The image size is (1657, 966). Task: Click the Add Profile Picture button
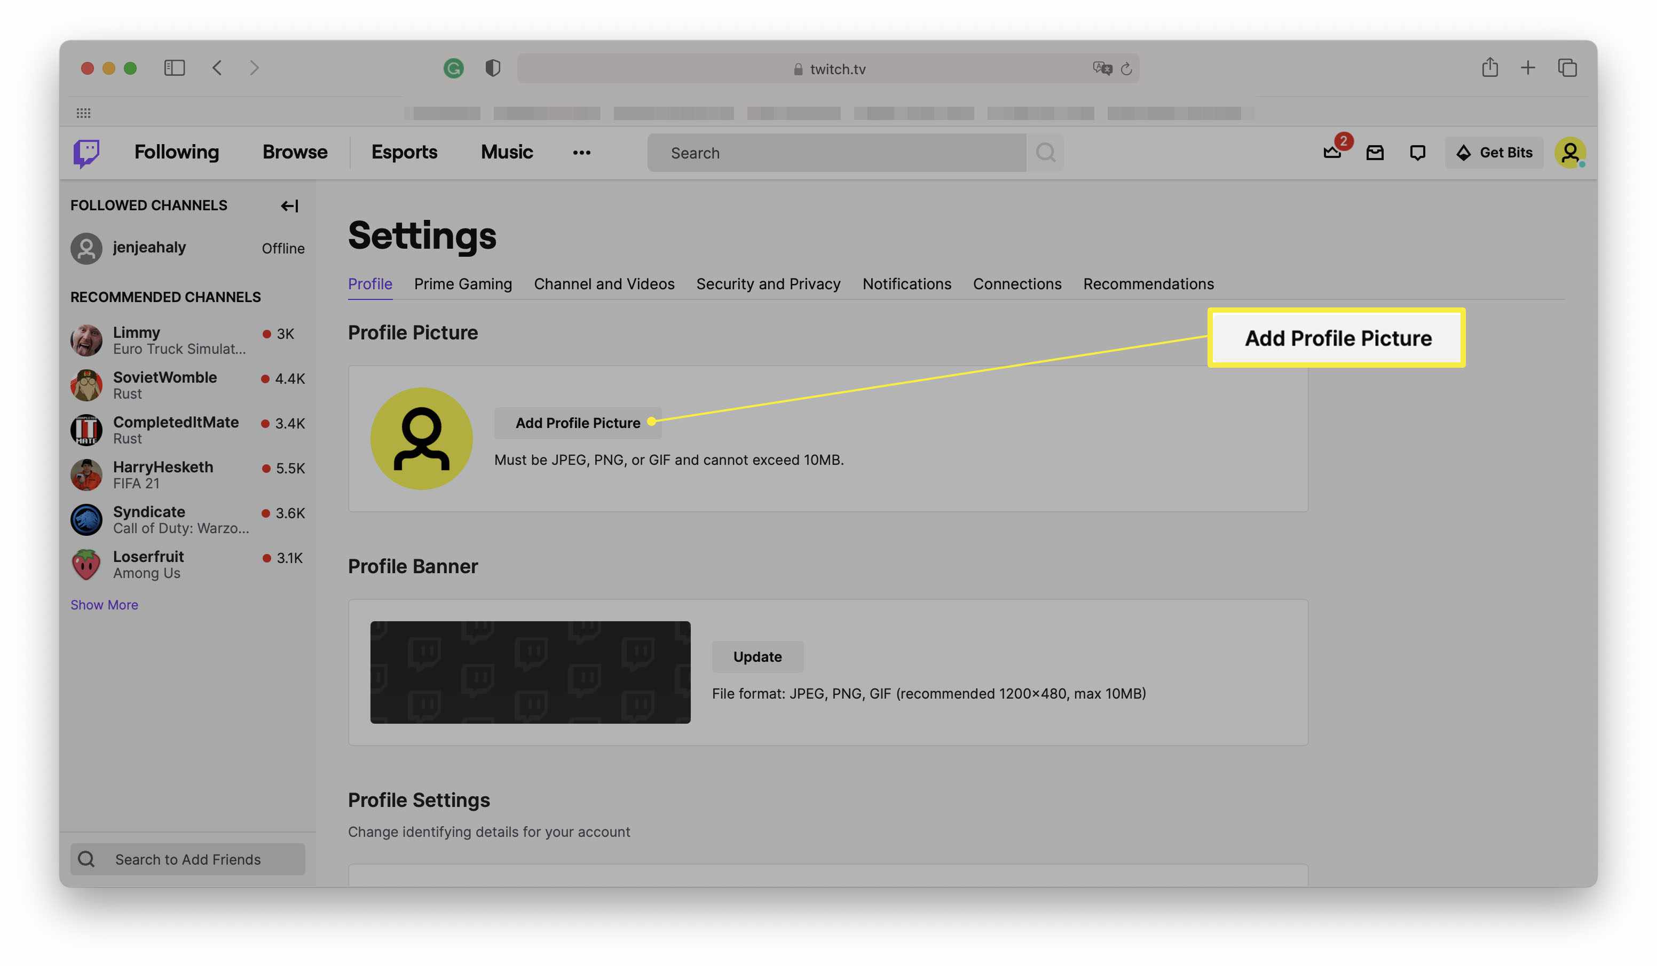(x=577, y=423)
